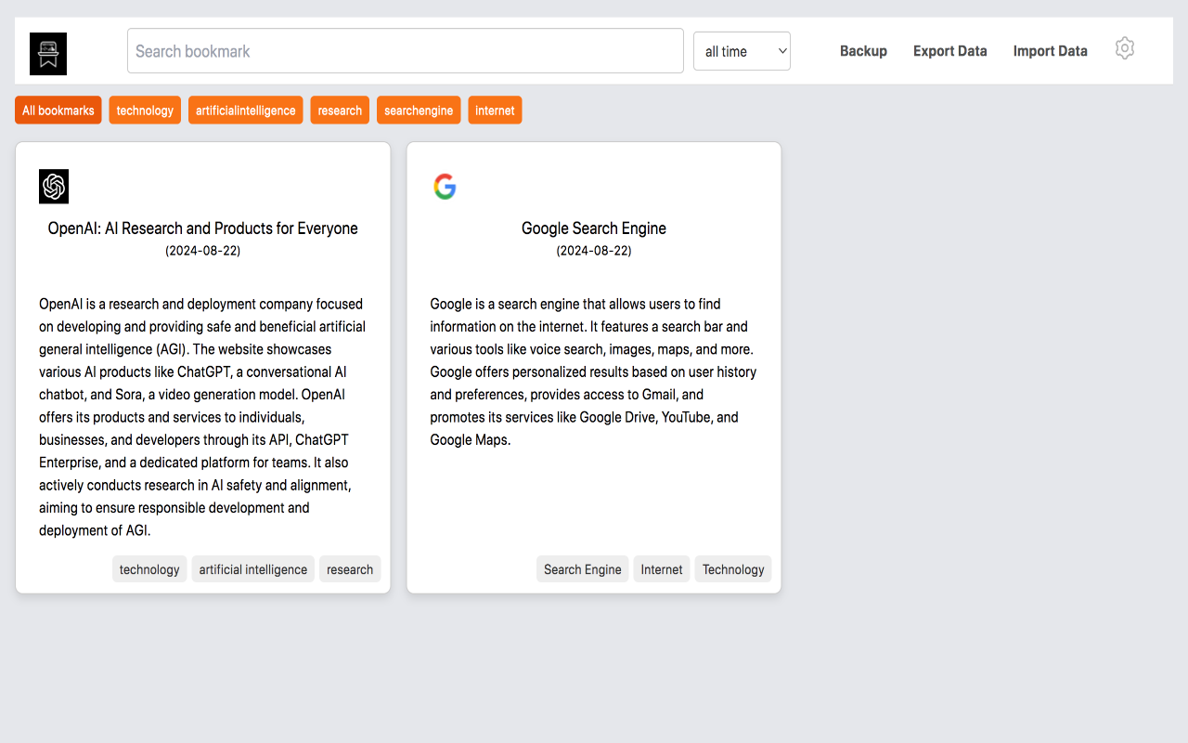Click Export Data

click(x=949, y=51)
